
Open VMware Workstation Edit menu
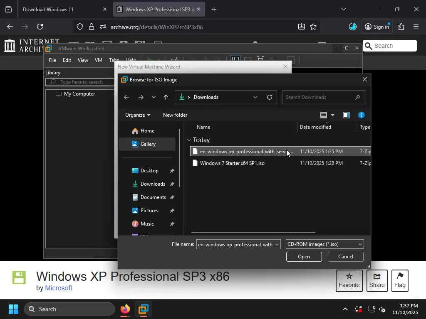(67, 60)
